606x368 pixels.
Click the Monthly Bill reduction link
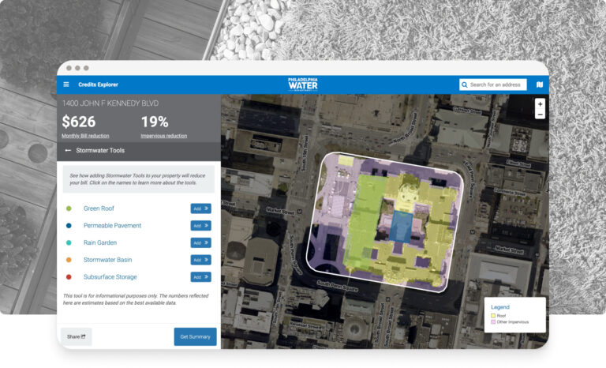(84, 136)
